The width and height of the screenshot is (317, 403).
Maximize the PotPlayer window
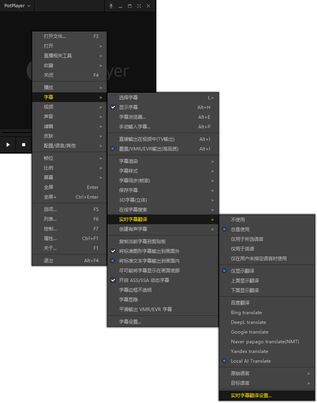pyautogui.click(x=130, y=6)
